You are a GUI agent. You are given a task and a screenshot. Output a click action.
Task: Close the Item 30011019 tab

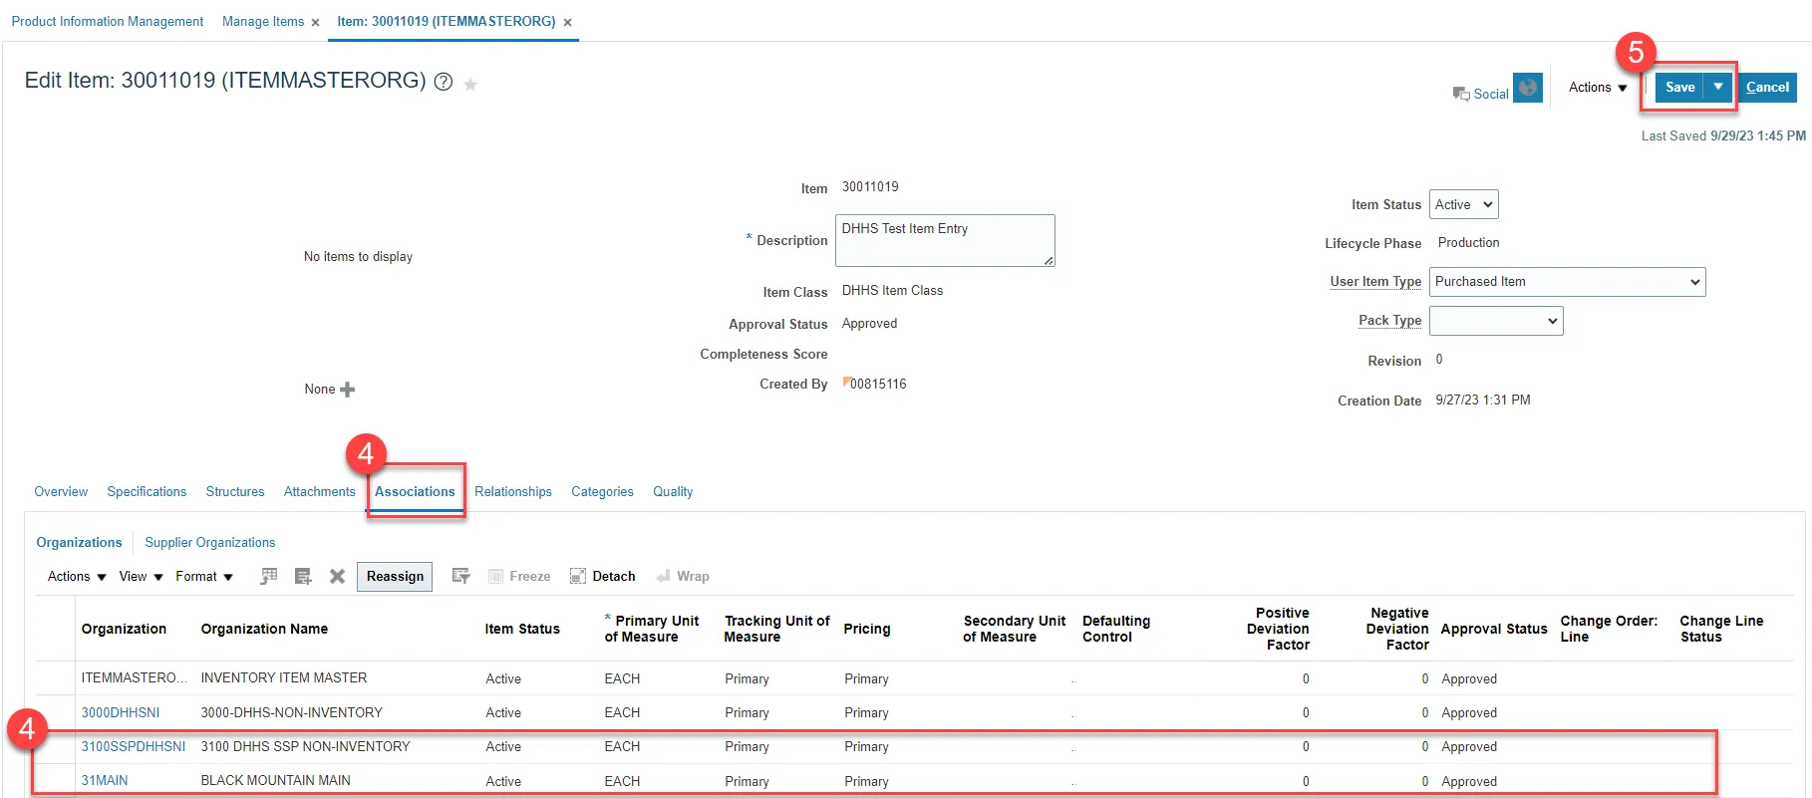(x=567, y=23)
